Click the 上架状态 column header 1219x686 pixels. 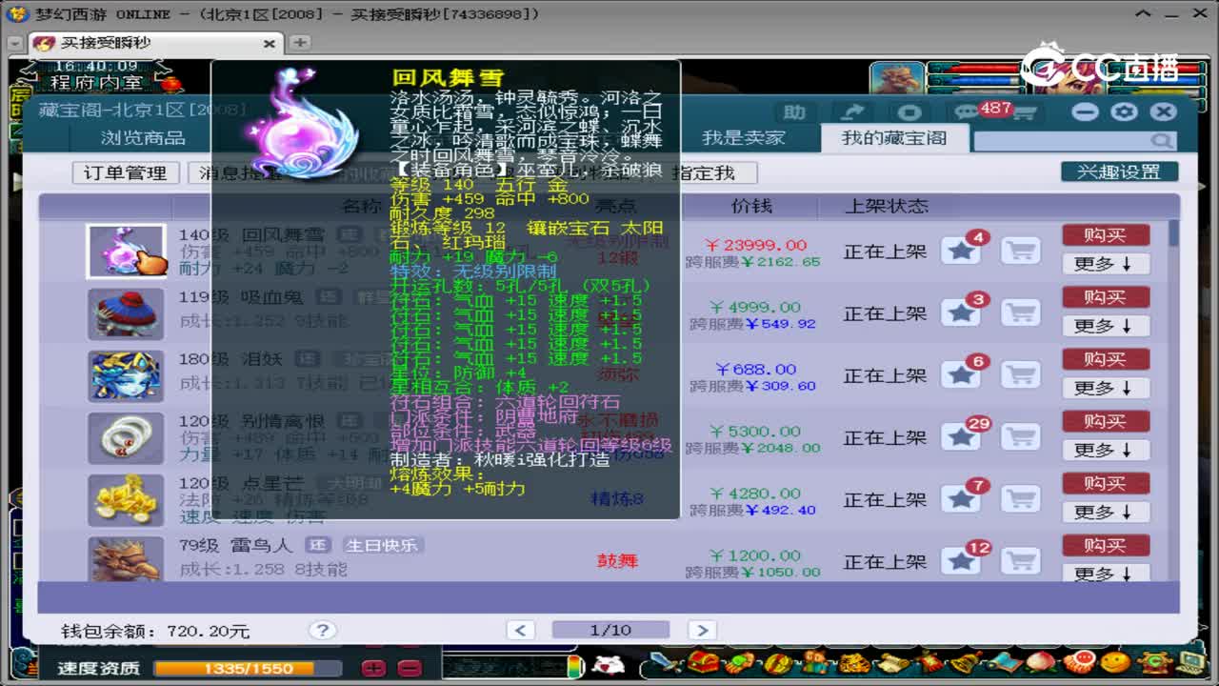[886, 206]
